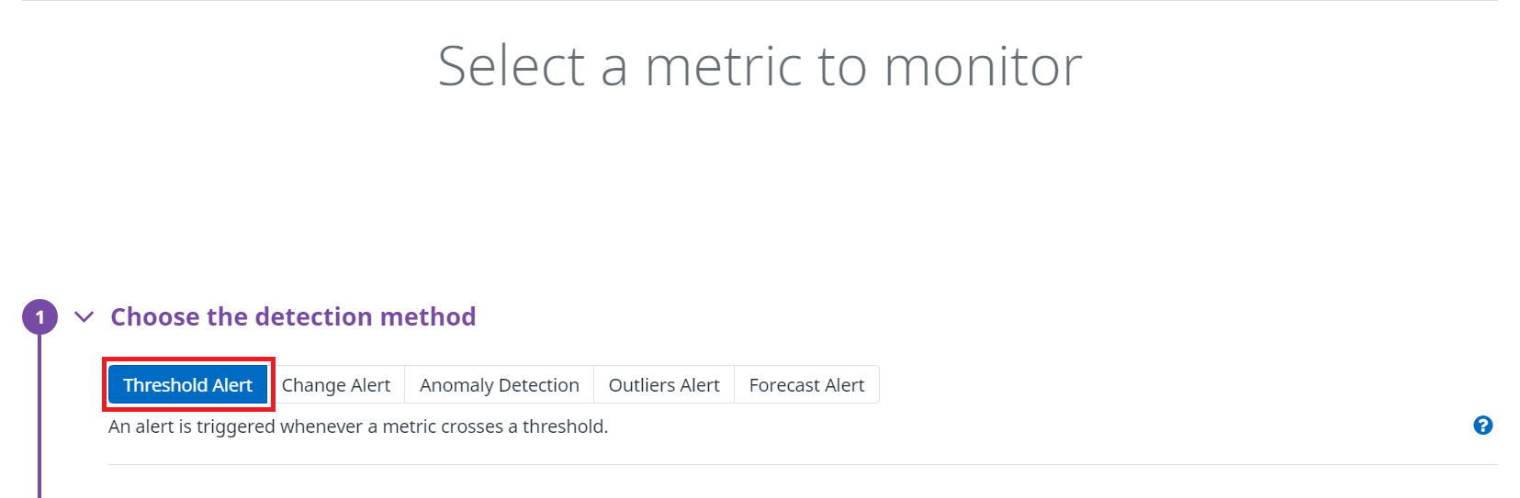Select the Threshold Alert detection method
Image resolution: width=1520 pixels, height=498 pixels.
point(187,385)
